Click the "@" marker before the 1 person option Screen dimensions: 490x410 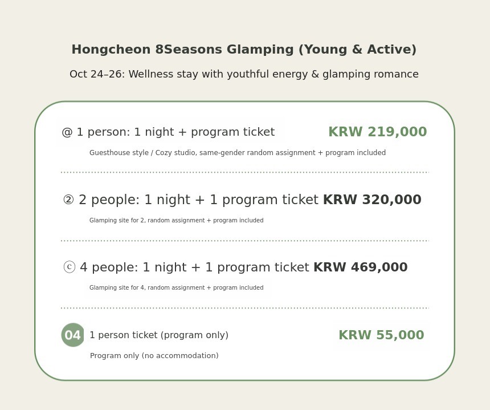(67, 132)
